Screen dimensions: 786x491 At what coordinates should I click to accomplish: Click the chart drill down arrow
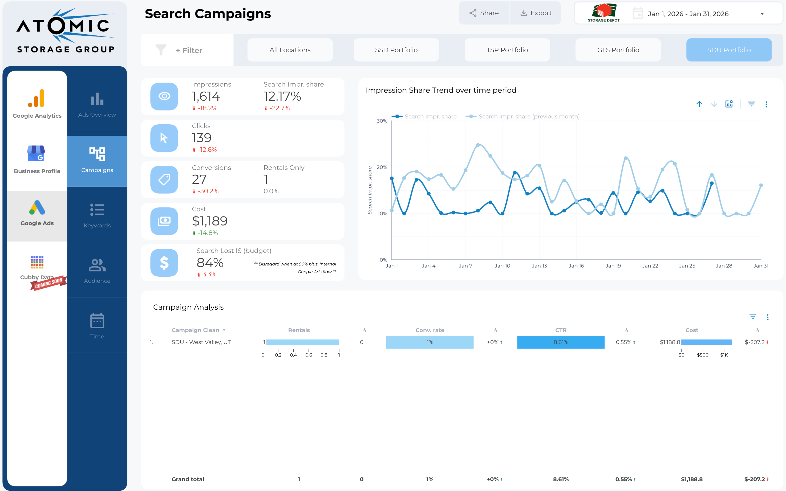(x=714, y=104)
